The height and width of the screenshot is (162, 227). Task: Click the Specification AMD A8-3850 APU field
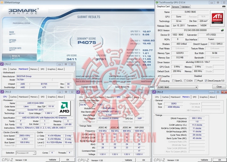44,118
